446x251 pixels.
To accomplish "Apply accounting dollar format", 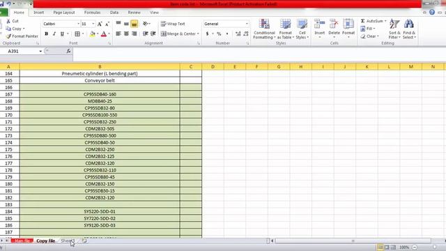I will [208, 34].
